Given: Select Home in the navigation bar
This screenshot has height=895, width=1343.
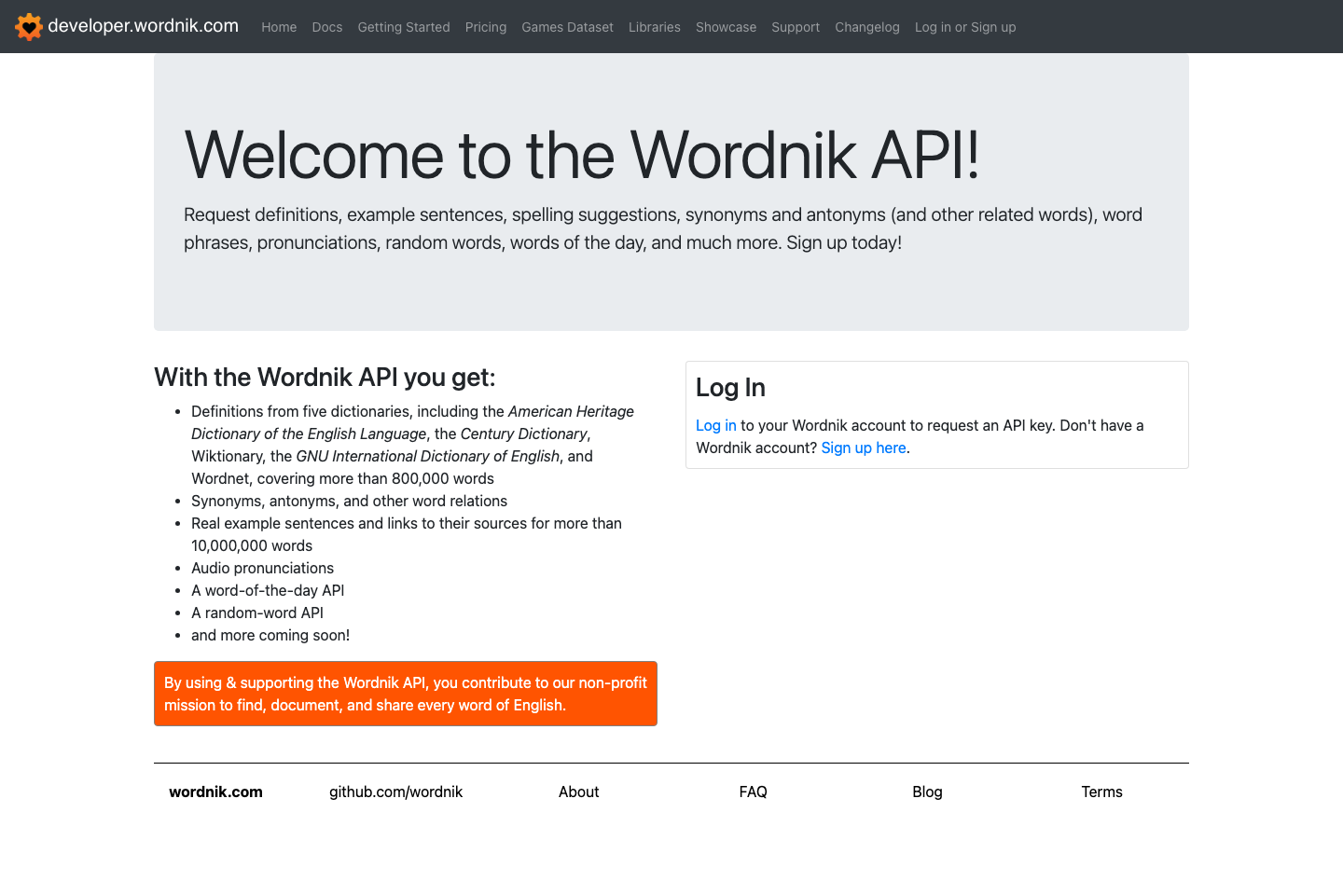Looking at the screenshot, I should 279,27.
